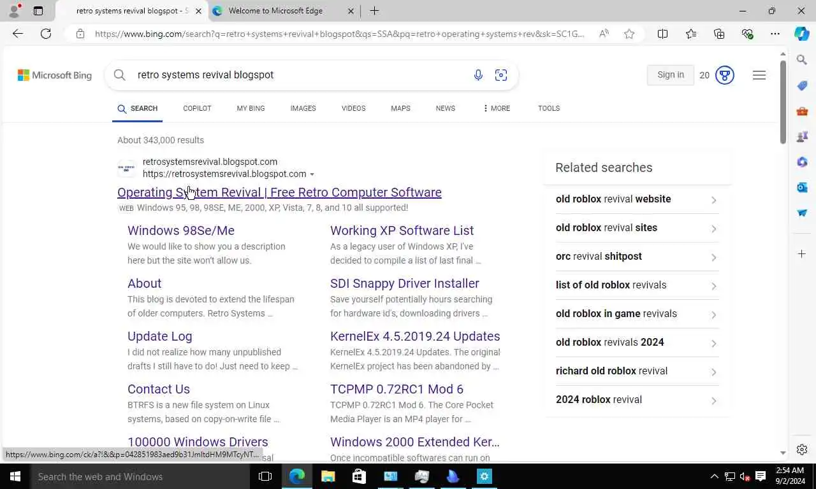Viewport: 816px width, 489px height.
Task: Refresh the current page
Action: coord(46,34)
